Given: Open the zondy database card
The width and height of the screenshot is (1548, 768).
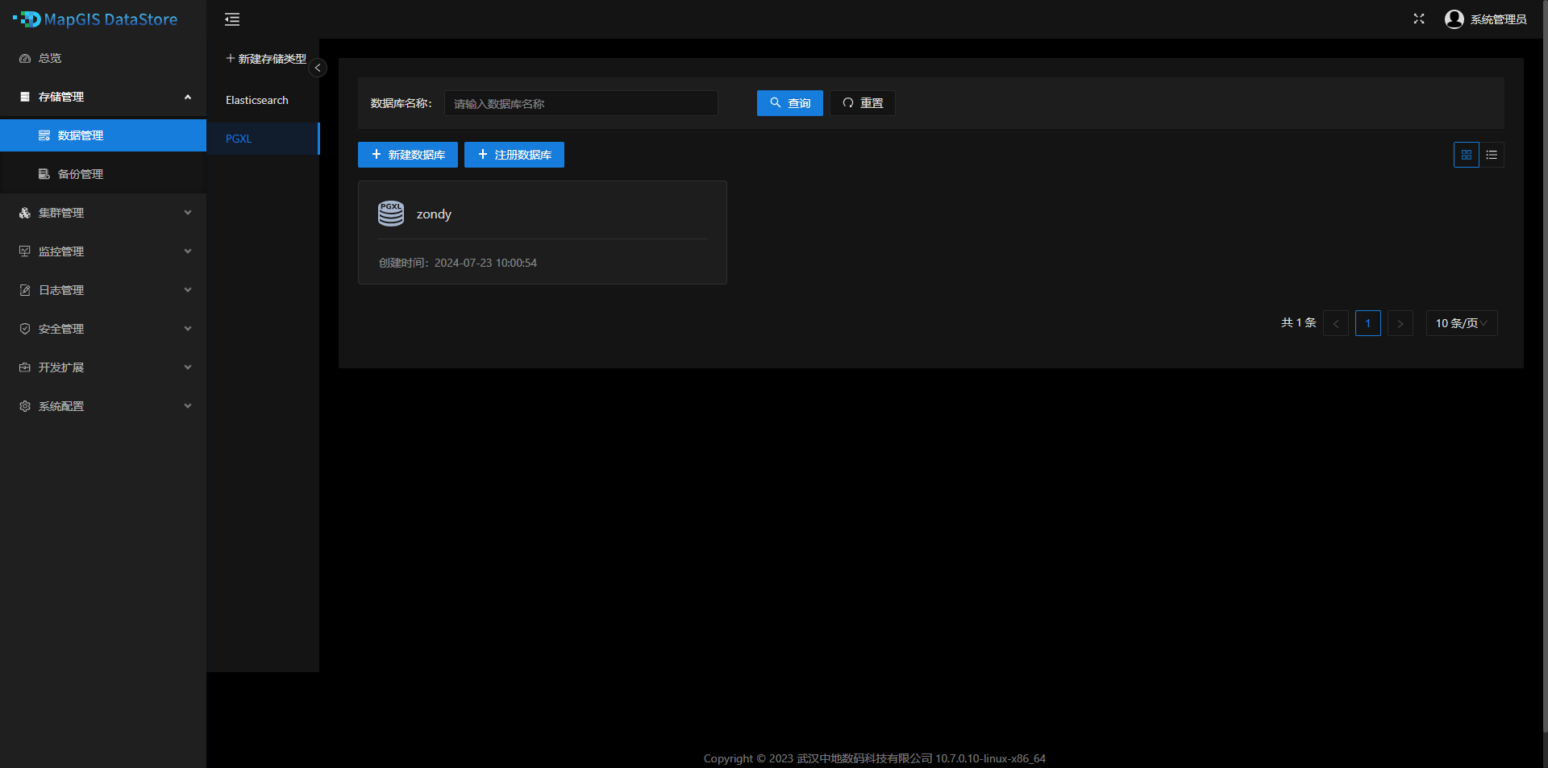Looking at the screenshot, I should click(543, 232).
